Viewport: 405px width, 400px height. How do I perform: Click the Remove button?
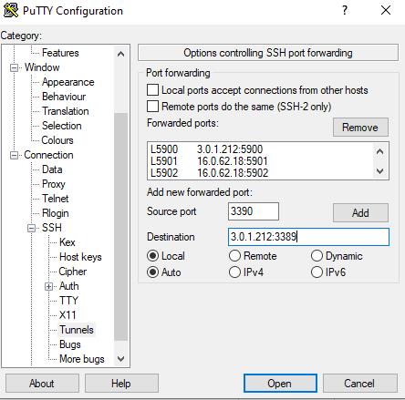360,128
